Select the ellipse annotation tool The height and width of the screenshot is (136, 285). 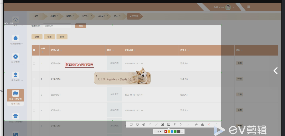pos(137,124)
